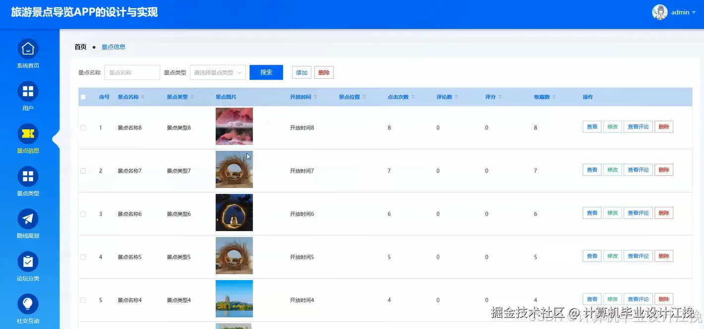Open the pagoda lake image of 景点名称4
This screenshot has height=329, width=704.
pyautogui.click(x=234, y=298)
